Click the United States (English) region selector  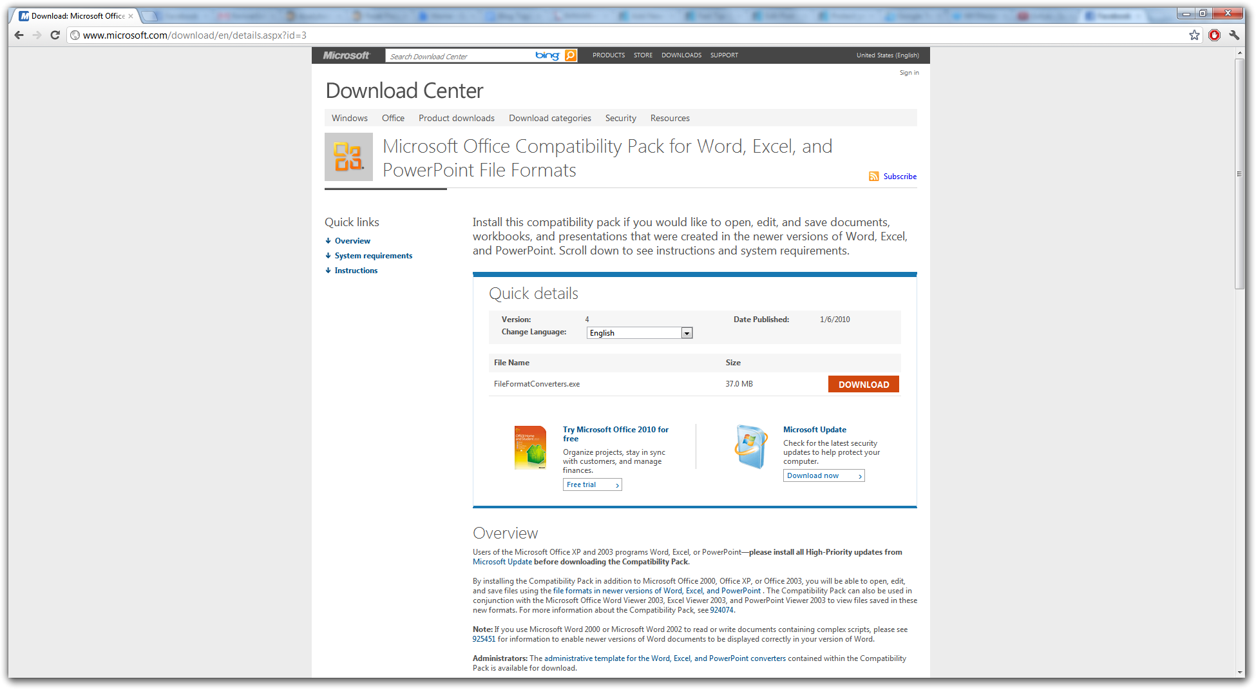pos(888,55)
